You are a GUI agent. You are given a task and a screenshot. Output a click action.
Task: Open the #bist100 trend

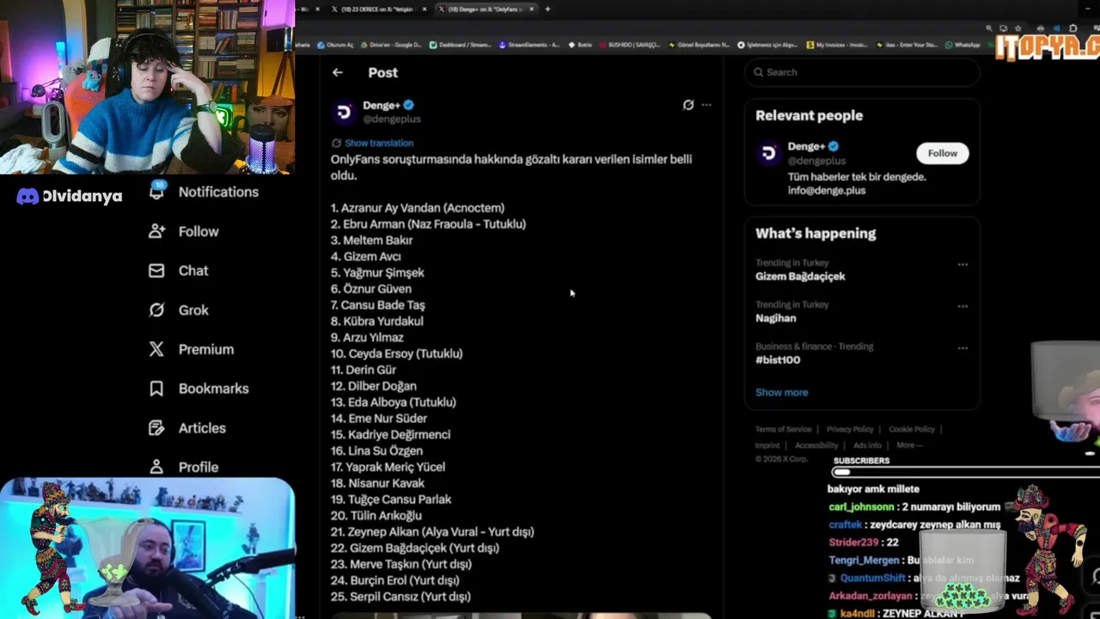click(778, 360)
